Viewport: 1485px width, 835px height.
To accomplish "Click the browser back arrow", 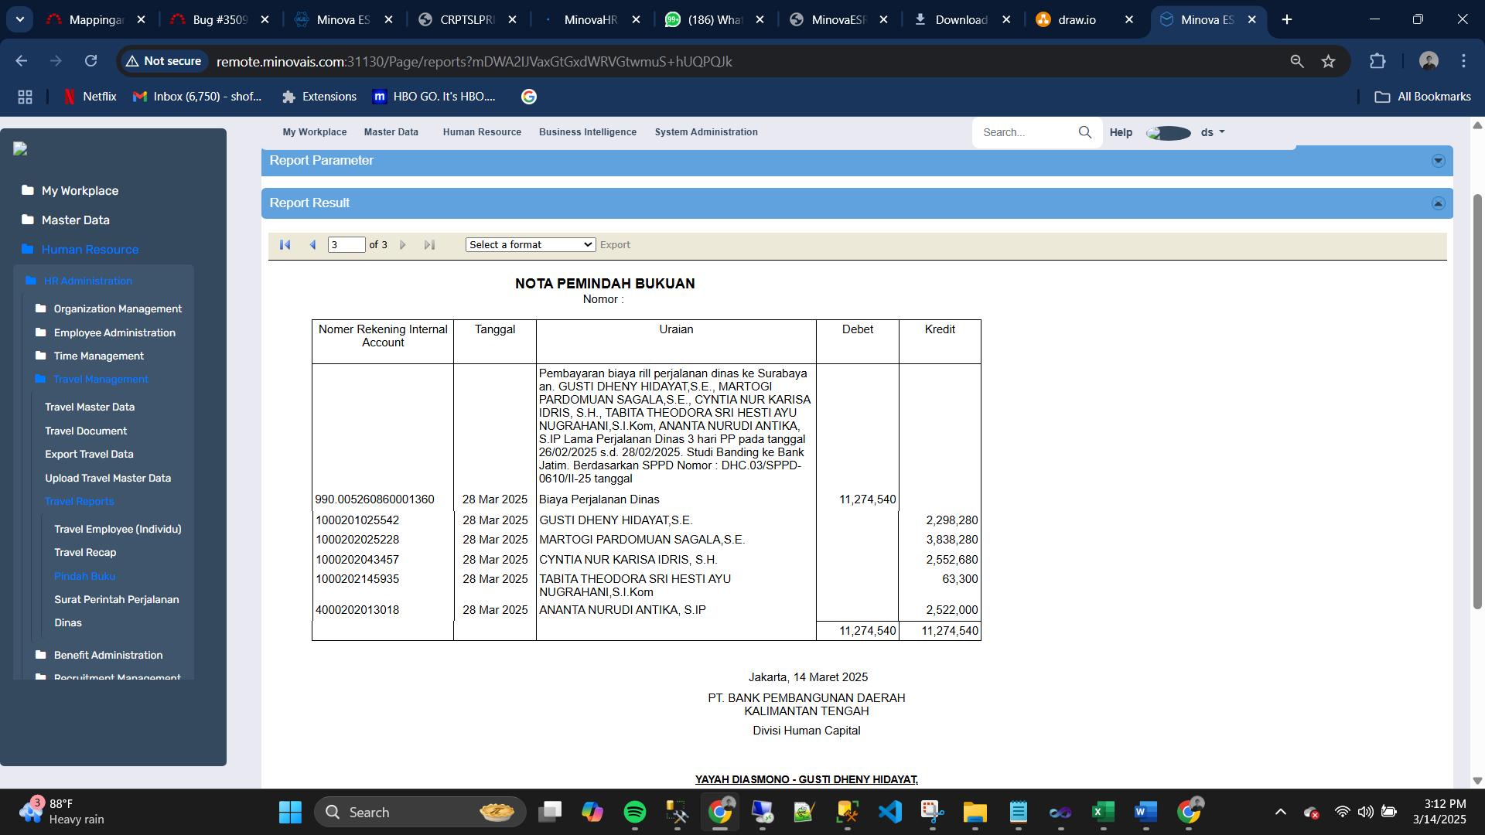I will tap(22, 61).
